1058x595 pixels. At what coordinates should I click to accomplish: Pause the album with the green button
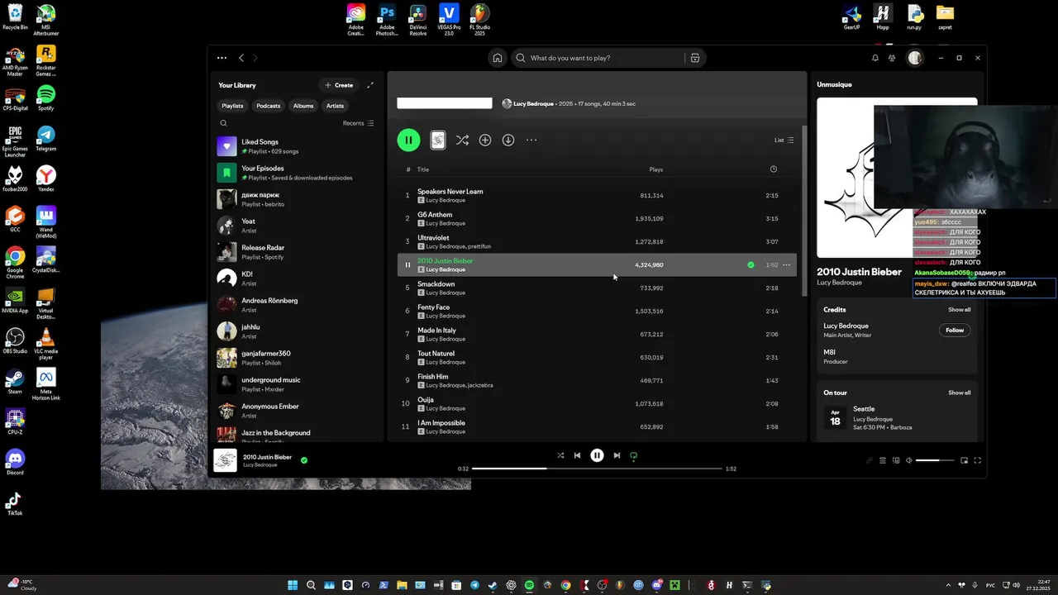408,140
